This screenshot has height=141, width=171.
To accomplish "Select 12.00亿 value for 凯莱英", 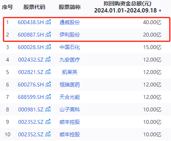I will (152, 72).
